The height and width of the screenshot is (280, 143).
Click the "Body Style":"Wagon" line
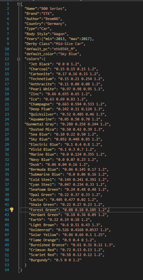click(x=46, y=34)
